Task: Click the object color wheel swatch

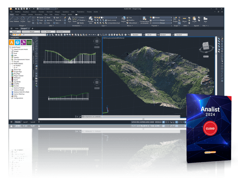Action: tap(150, 18)
